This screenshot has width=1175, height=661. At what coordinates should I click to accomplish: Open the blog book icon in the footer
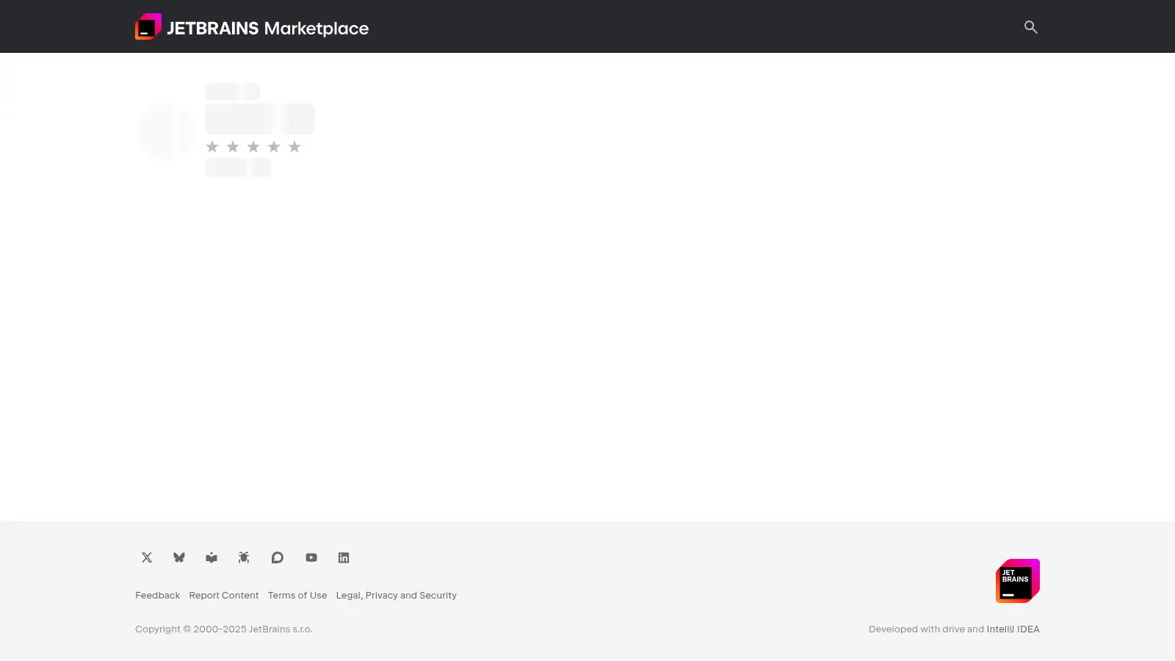211,557
